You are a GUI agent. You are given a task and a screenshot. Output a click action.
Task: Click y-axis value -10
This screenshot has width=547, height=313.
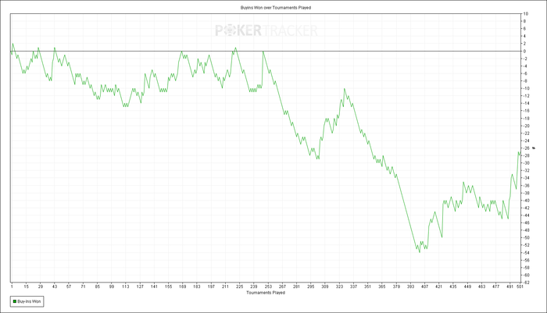coord(526,88)
